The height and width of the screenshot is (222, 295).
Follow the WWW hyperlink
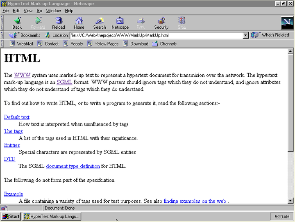(x=22, y=75)
